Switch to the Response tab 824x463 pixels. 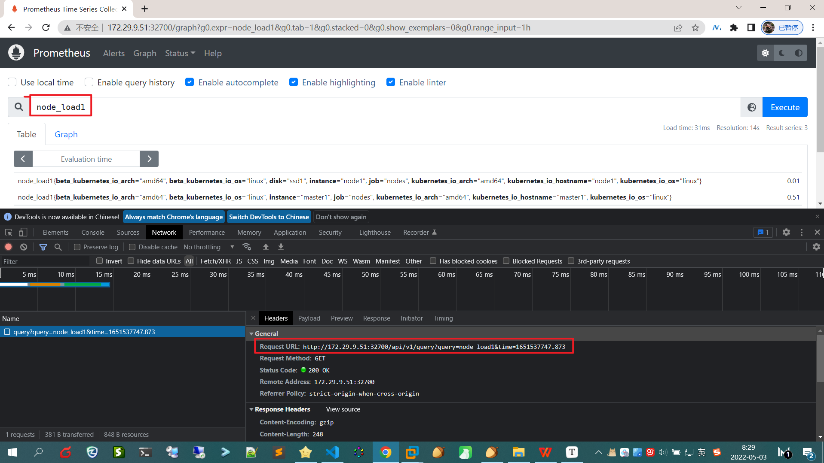click(x=377, y=318)
